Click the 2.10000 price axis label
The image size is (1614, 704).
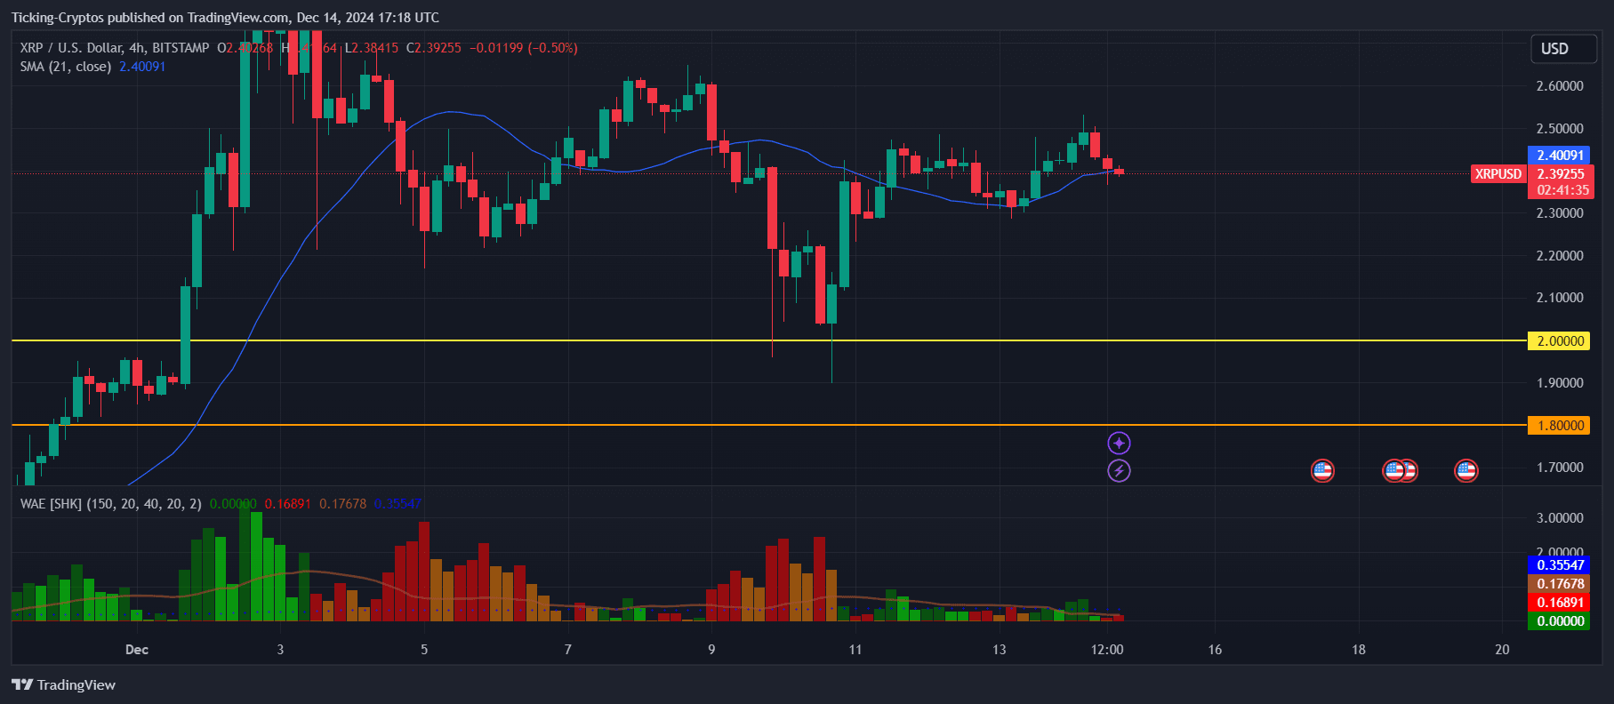[1560, 298]
